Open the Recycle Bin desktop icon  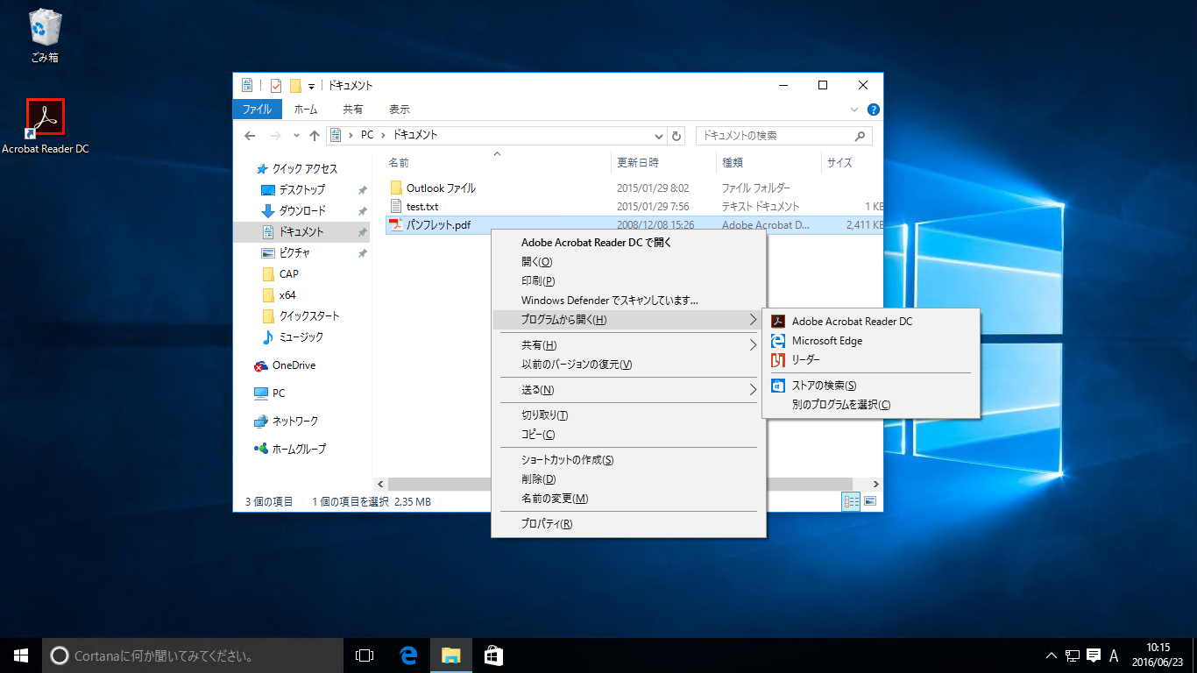click(45, 37)
